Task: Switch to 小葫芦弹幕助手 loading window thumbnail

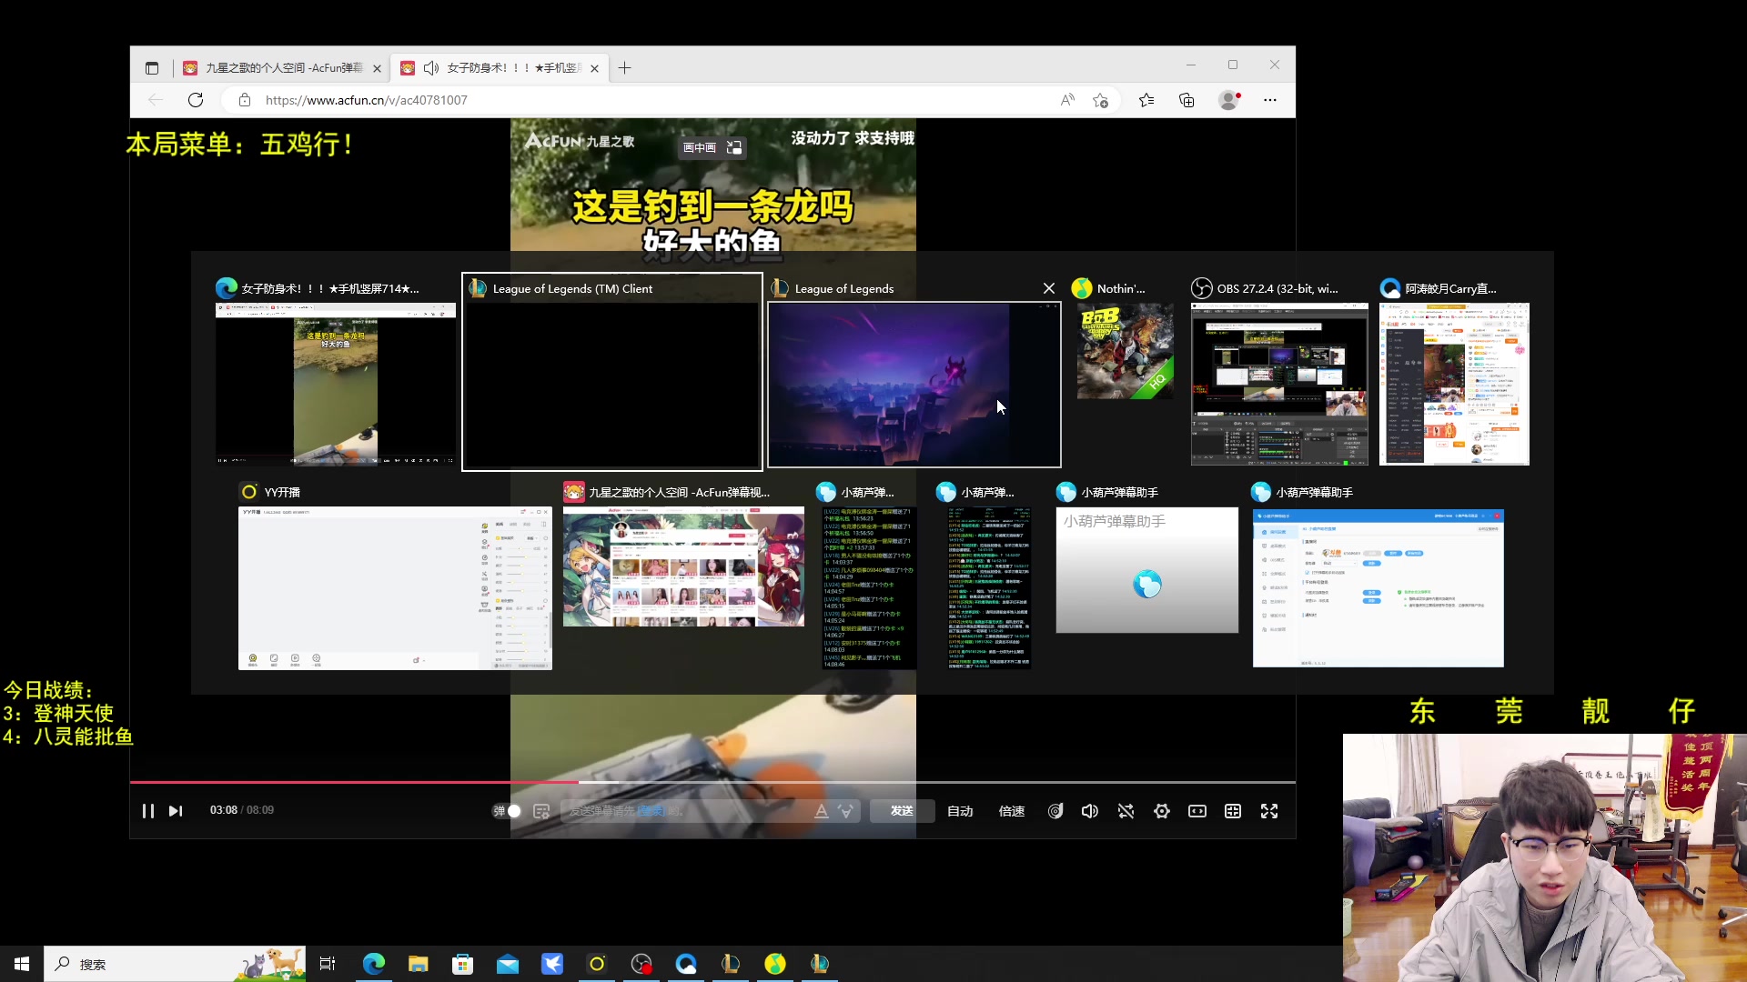Action: click(x=1147, y=570)
